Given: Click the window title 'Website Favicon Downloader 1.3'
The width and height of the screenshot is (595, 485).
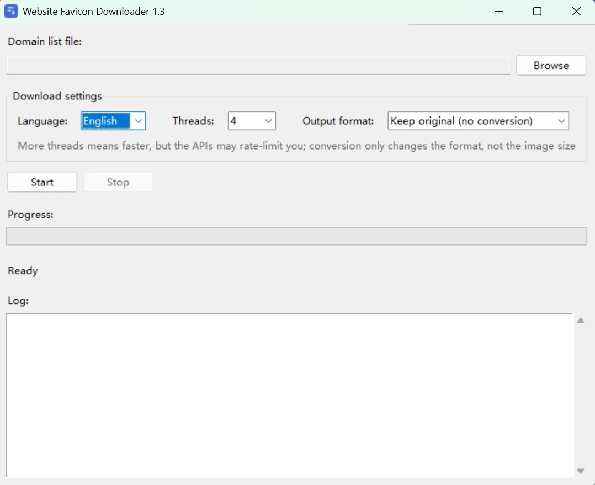Looking at the screenshot, I should [94, 12].
